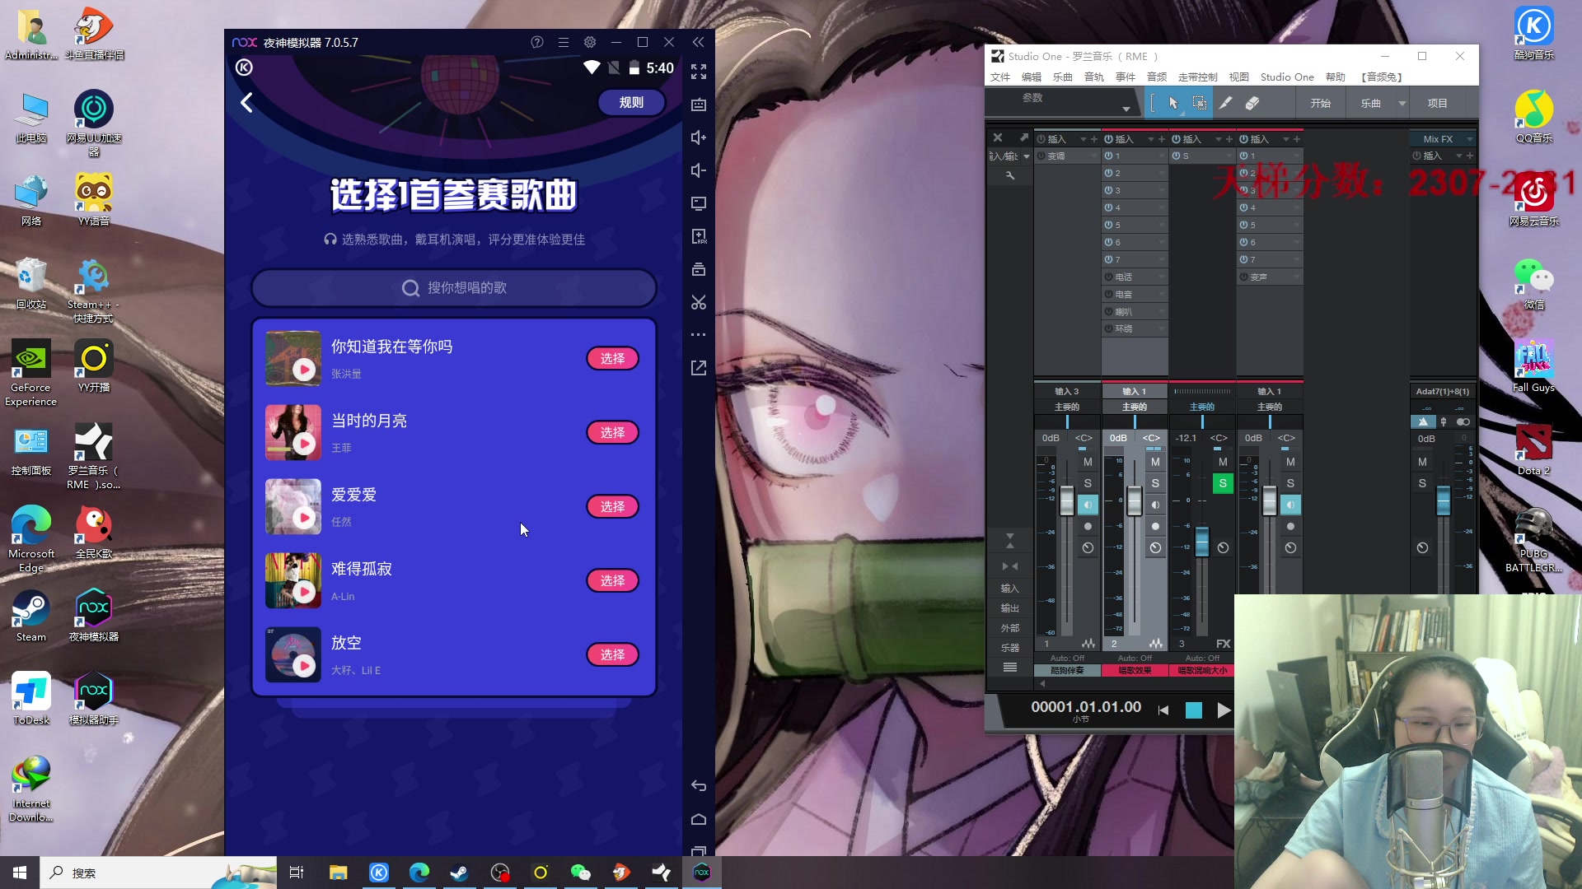Switch to the 项目 page tab
This screenshot has width=1582, height=889.
(x=1438, y=103)
